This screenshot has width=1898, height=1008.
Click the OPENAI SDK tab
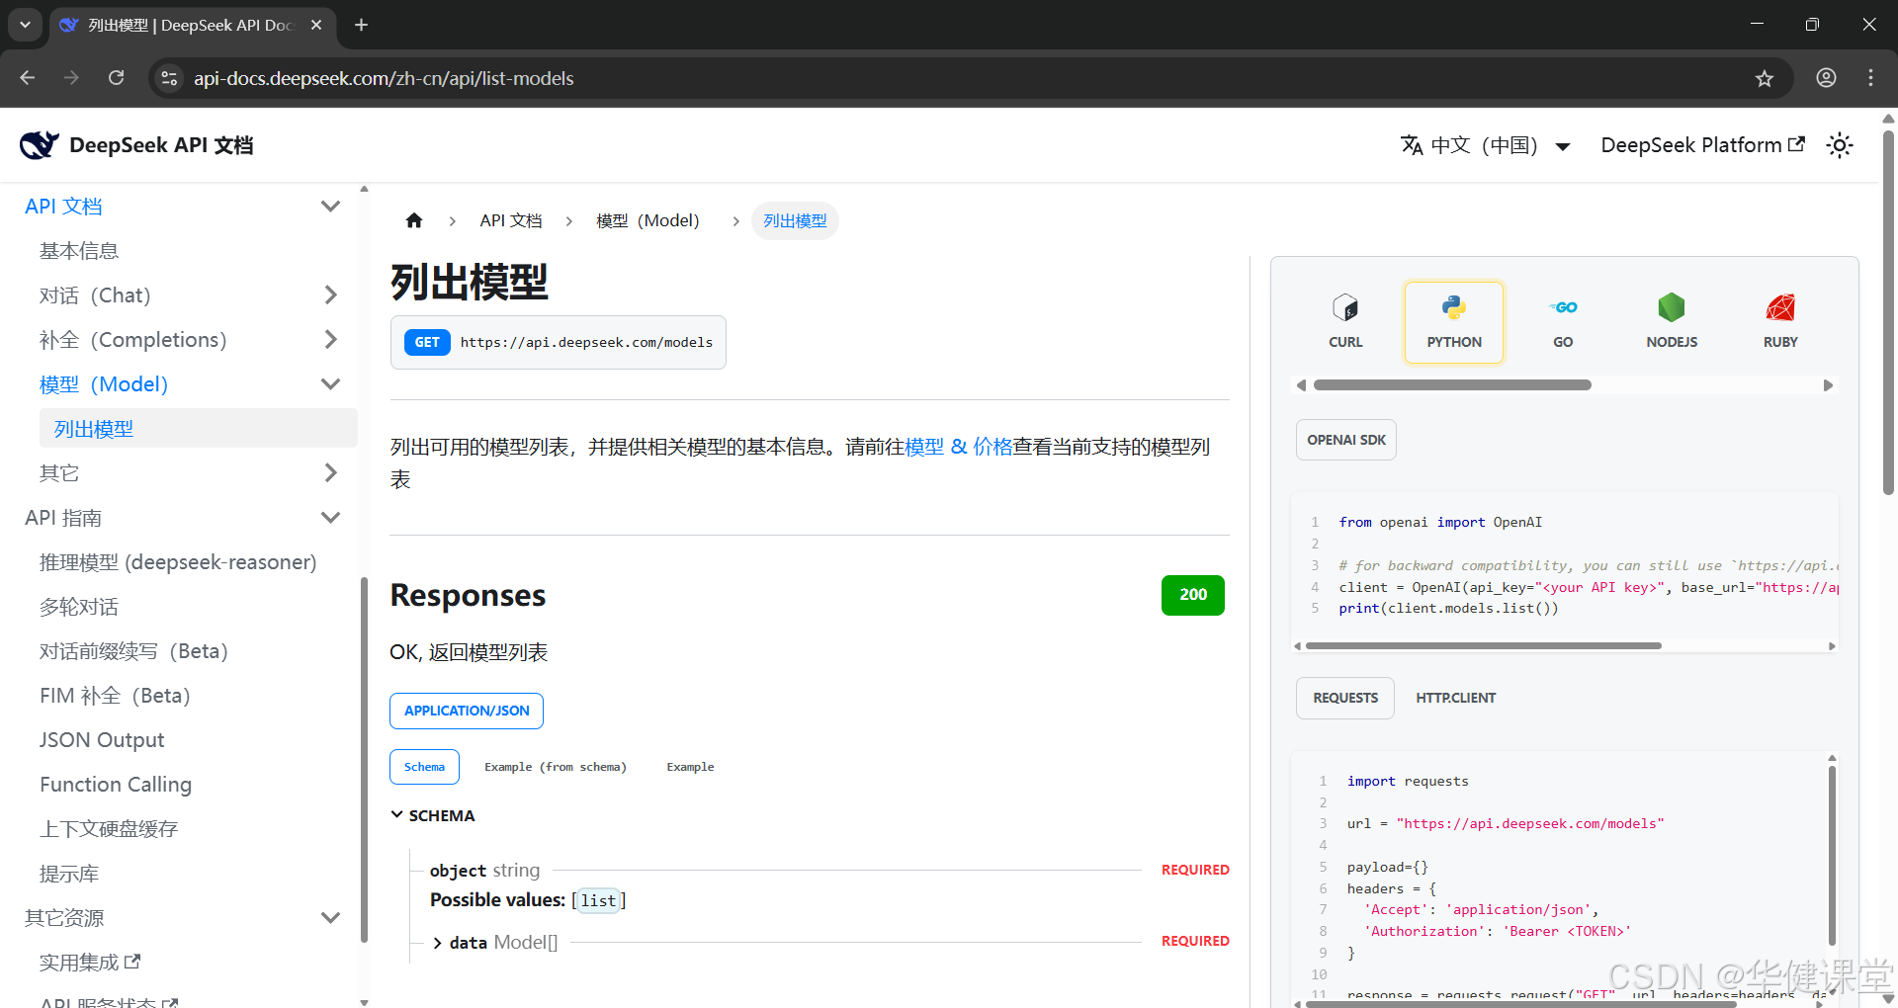coord(1346,440)
